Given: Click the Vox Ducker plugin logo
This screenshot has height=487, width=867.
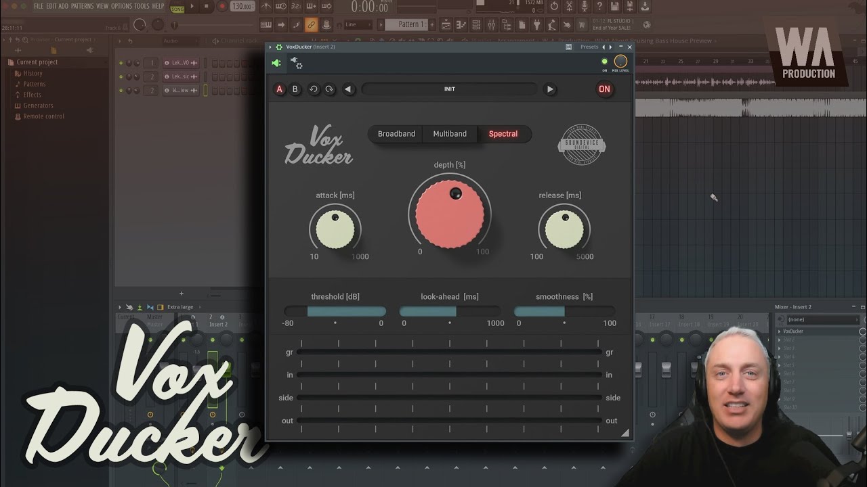Looking at the screenshot, I should tap(319, 145).
